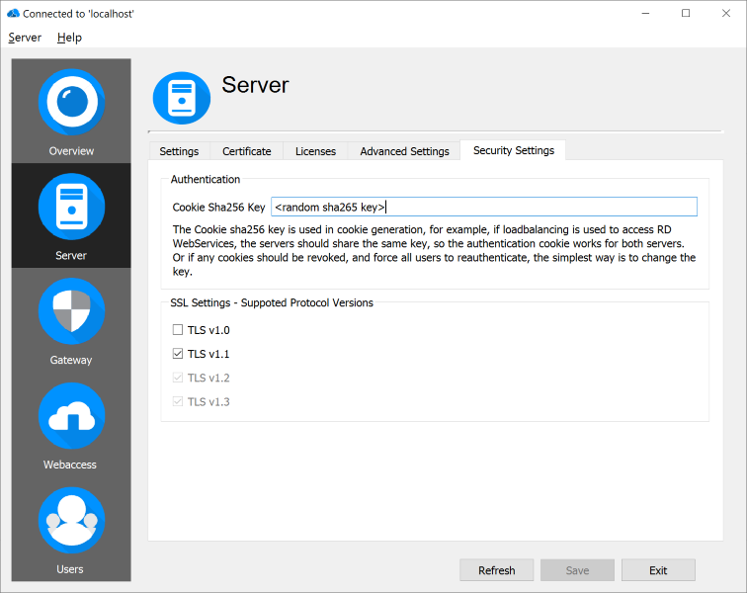Open the Gateway shield icon
747x593 pixels.
pyautogui.click(x=71, y=310)
